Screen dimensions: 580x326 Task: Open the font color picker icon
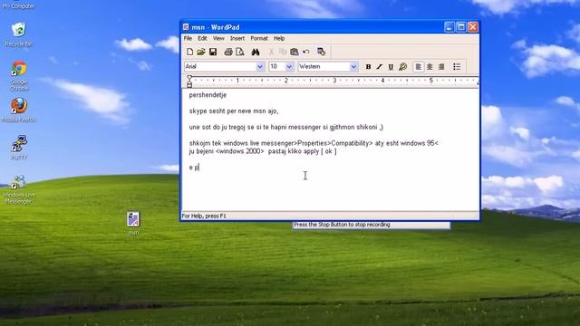point(402,67)
